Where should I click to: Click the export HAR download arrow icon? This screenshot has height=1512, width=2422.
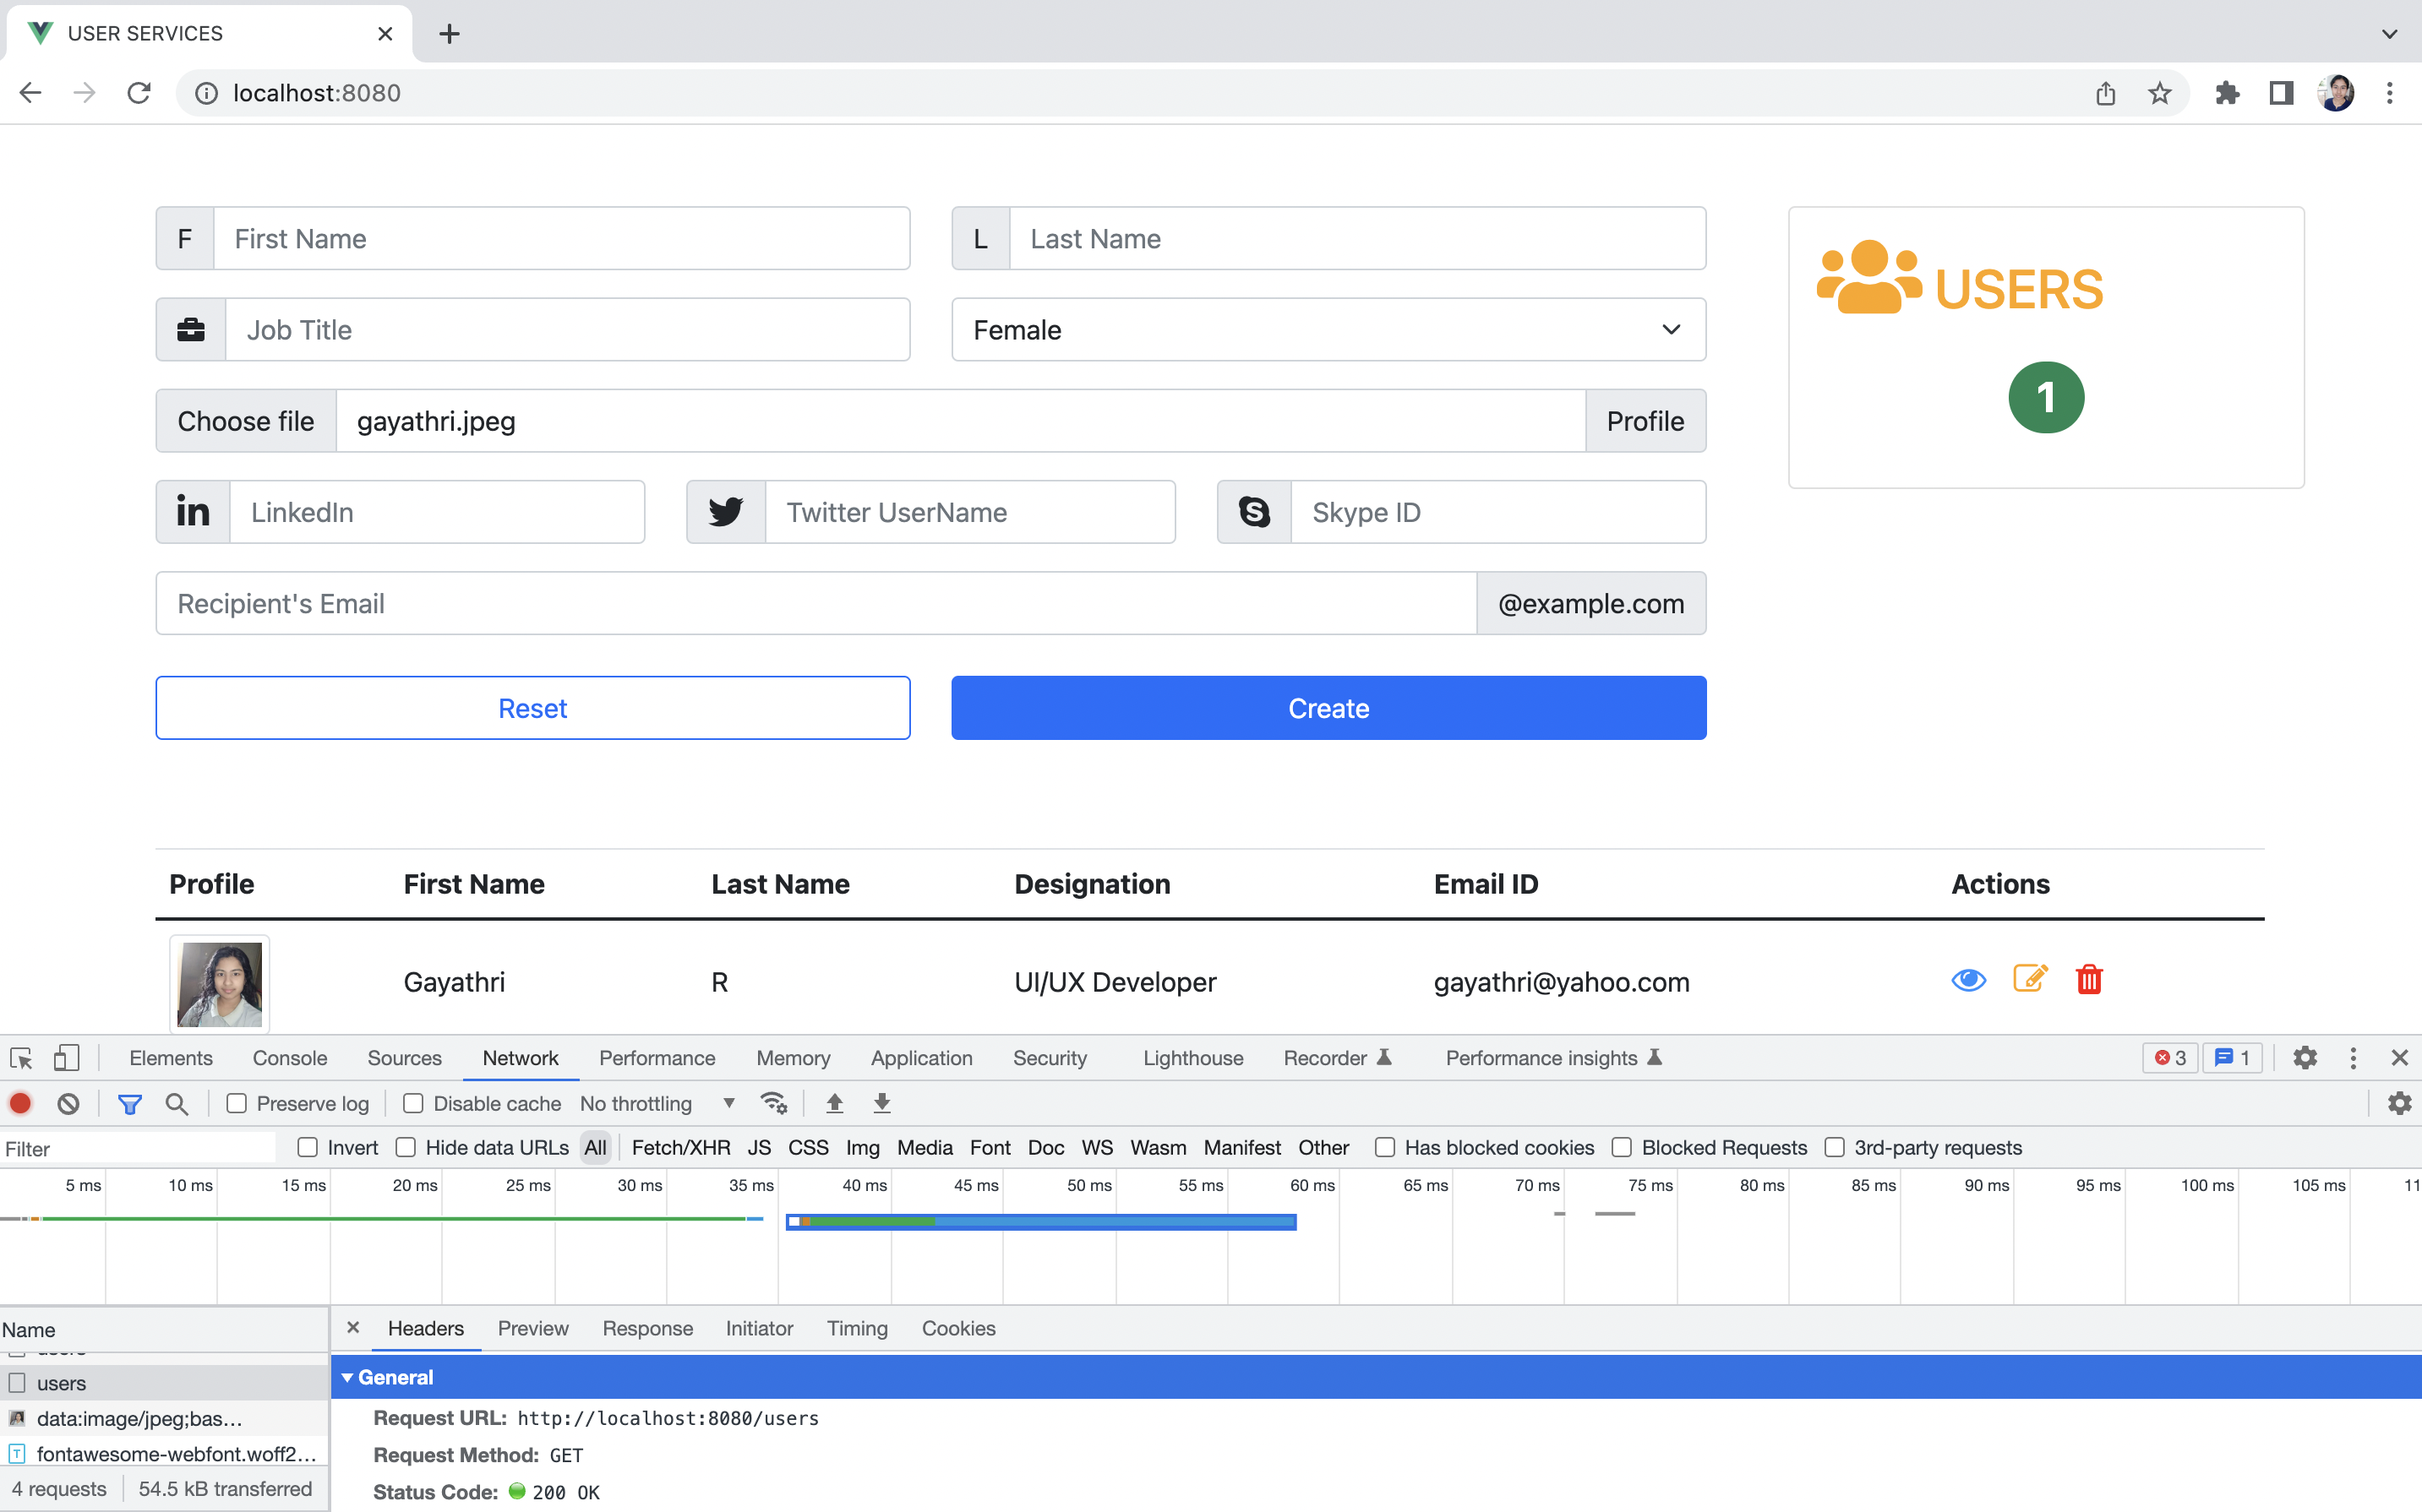tap(881, 1103)
